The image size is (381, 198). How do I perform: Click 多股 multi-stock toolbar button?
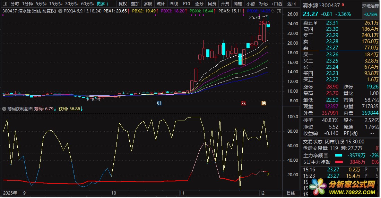coord(148,4)
